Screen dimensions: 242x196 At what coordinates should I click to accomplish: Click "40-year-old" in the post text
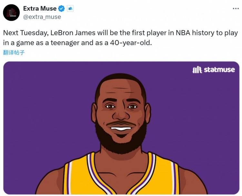(133, 42)
